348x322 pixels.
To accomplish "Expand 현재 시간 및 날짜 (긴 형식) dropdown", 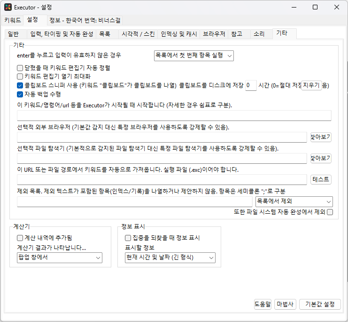I will point(170,258).
